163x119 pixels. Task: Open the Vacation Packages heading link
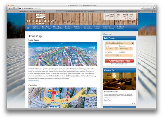tap(111, 92)
